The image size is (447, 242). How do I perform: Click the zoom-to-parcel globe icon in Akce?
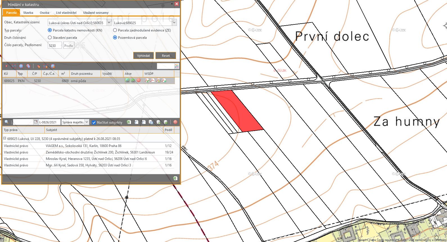127,81
